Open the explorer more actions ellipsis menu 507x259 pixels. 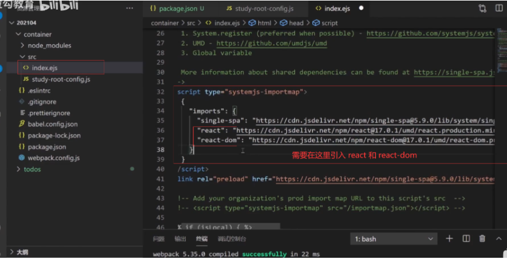click(x=130, y=8)
